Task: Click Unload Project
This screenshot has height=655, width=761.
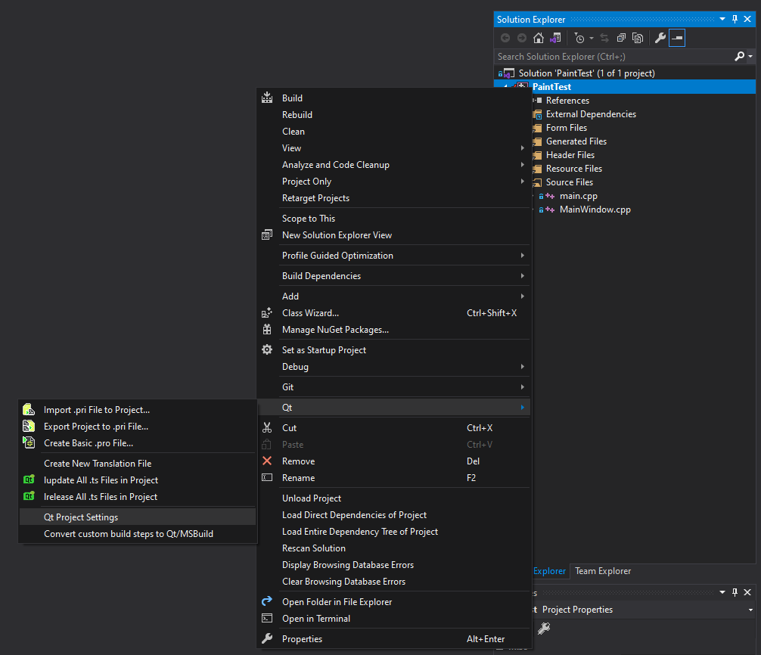Action: coord(394,498)
